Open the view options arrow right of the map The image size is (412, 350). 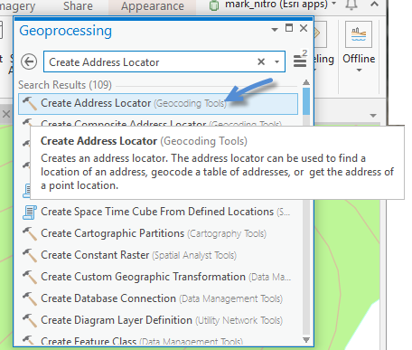tap(373, 116)
